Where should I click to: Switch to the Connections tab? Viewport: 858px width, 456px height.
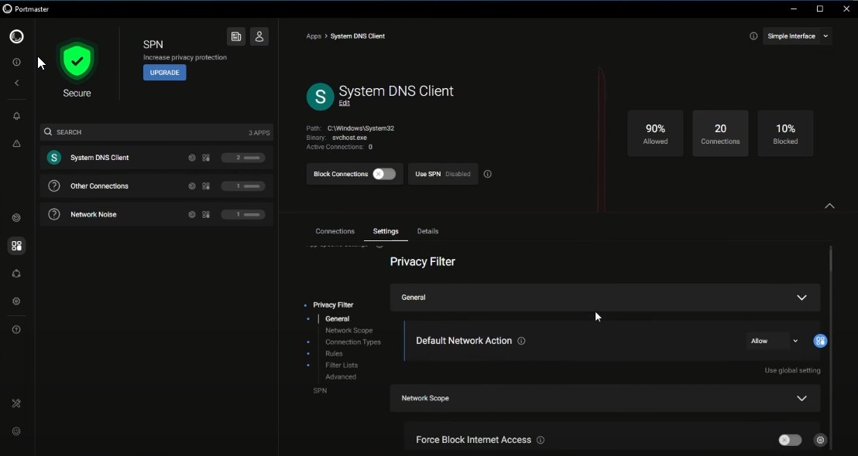coord(335,231)
